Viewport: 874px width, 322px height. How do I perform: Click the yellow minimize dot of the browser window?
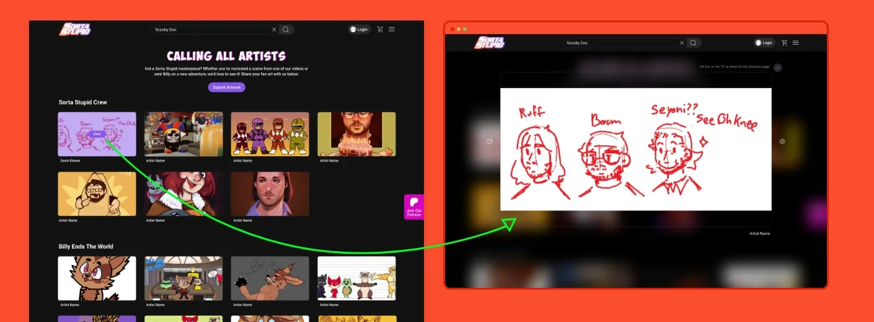(x=459, y=29)
